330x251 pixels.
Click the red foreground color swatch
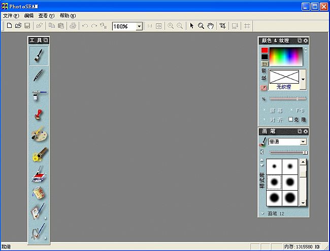tap(265, 50)
